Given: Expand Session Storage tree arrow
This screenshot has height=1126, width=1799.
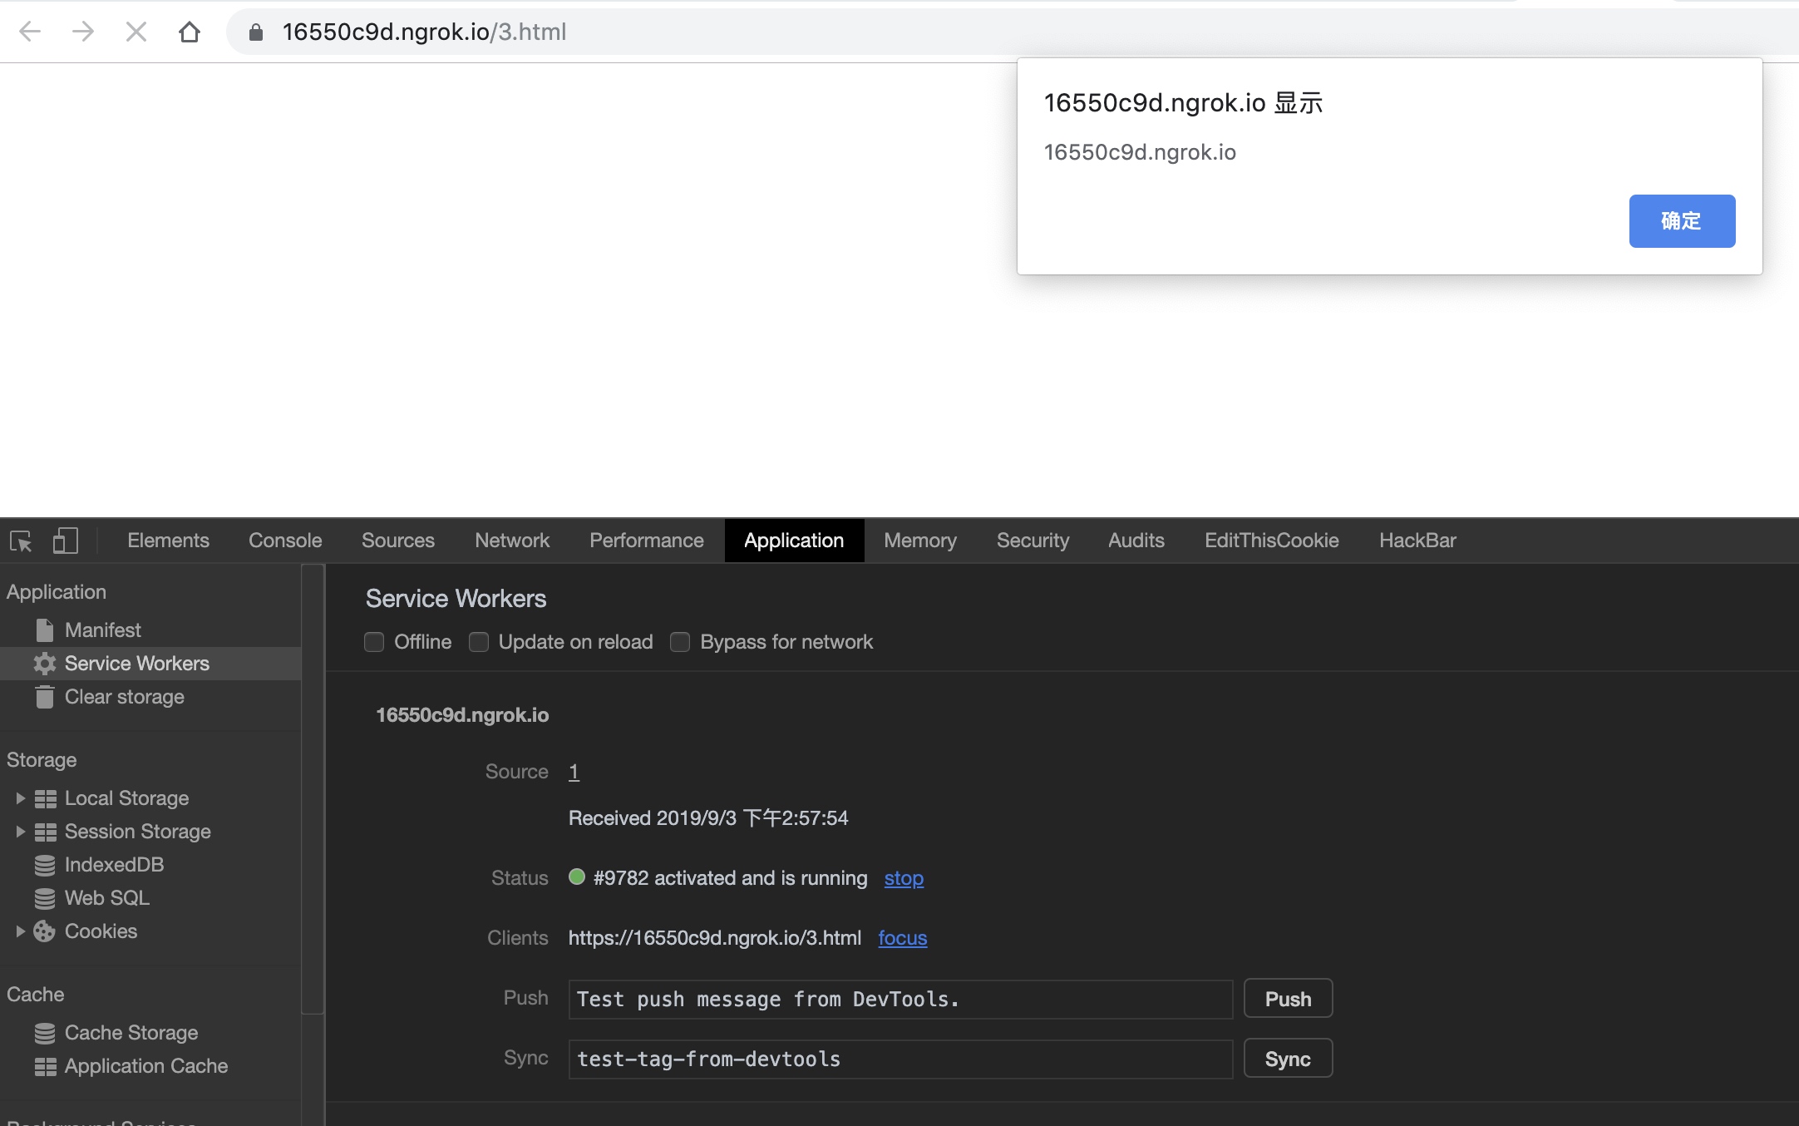Looking at the screenshot, I should pos(20,832).
